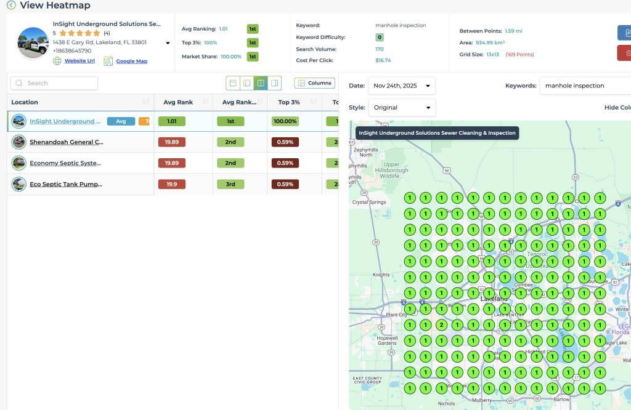Click into the table Search field

click(54, 83)
